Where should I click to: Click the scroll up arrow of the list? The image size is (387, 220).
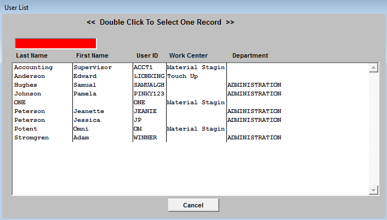pyautogui.click(x=373, y=67)
